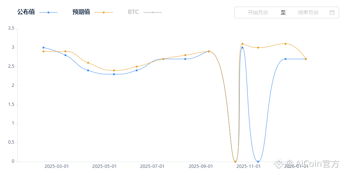Enable the BTC legend series

pyautogui.click(x=133, y=12)
